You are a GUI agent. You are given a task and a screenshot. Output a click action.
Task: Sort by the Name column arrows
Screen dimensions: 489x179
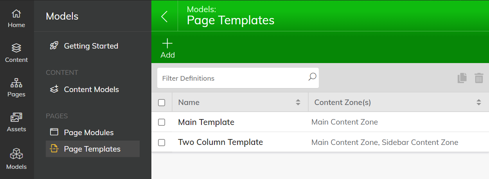click(x=298, y=103)
